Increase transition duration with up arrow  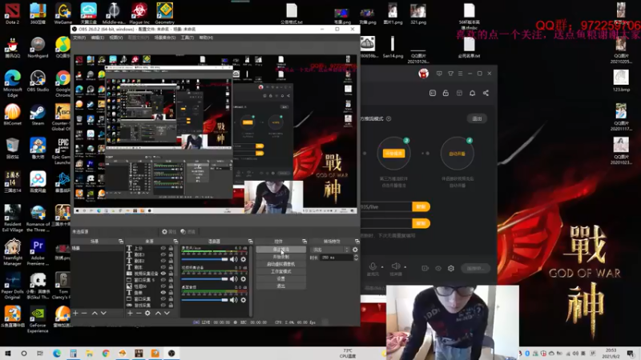pos(356,256)
